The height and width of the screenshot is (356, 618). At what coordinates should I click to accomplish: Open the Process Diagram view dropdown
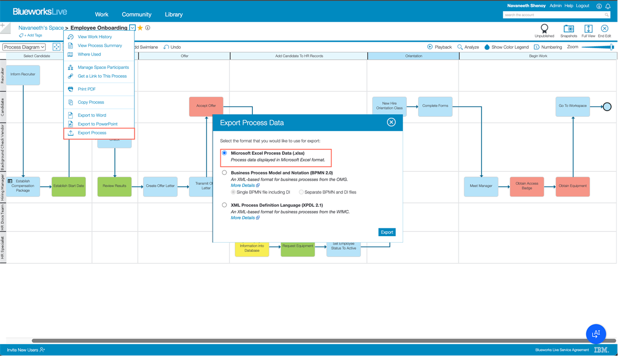click(x=24, y=47)
